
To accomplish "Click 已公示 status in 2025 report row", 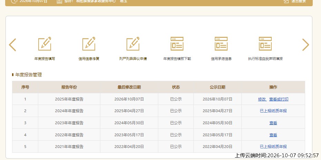I will tap(176, 99).
